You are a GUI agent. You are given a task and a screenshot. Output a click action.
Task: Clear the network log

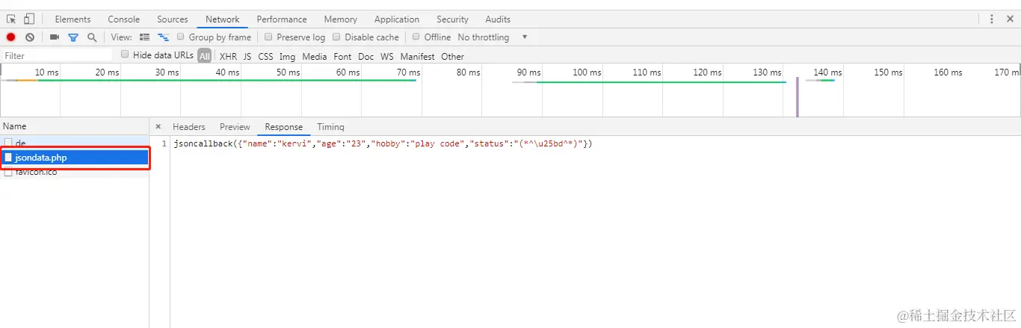point(30,37)
